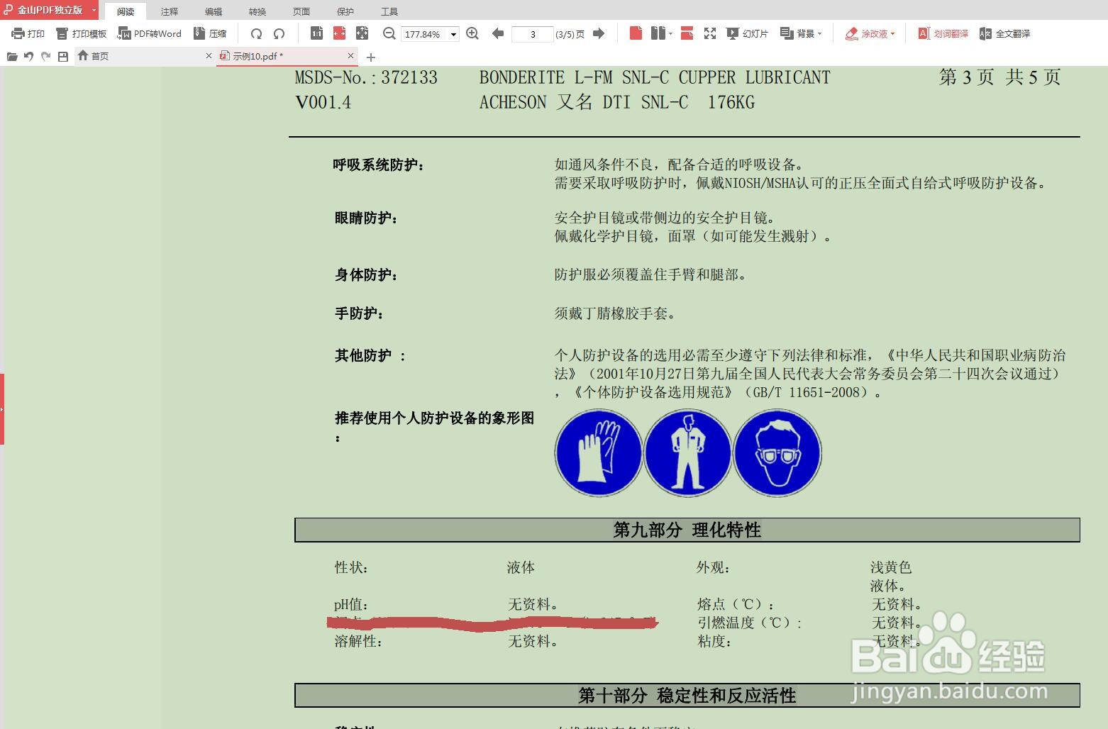Switch to 编辑 tab
Screen dimensions: 1108x729
point(214,11)
